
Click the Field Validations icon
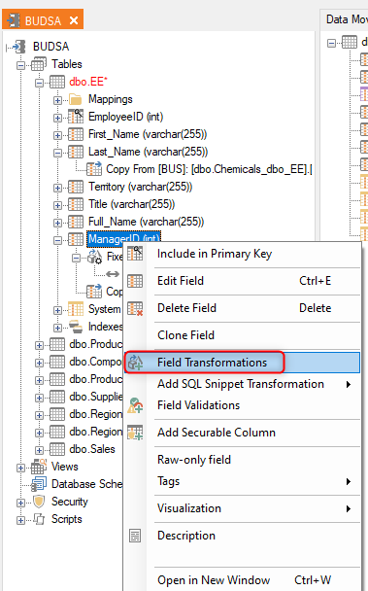[135, 405]
